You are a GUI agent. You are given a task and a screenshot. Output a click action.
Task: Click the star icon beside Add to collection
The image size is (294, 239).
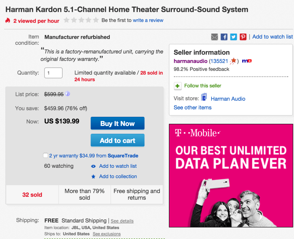click(x=93, y=177)
